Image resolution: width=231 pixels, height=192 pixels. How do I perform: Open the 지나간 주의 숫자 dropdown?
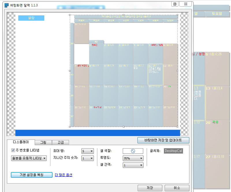pos(87,158)
